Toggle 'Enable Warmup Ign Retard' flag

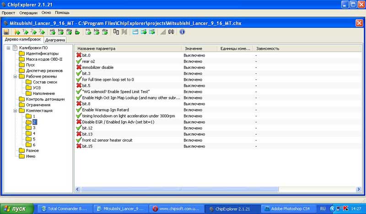coord(79,110)
